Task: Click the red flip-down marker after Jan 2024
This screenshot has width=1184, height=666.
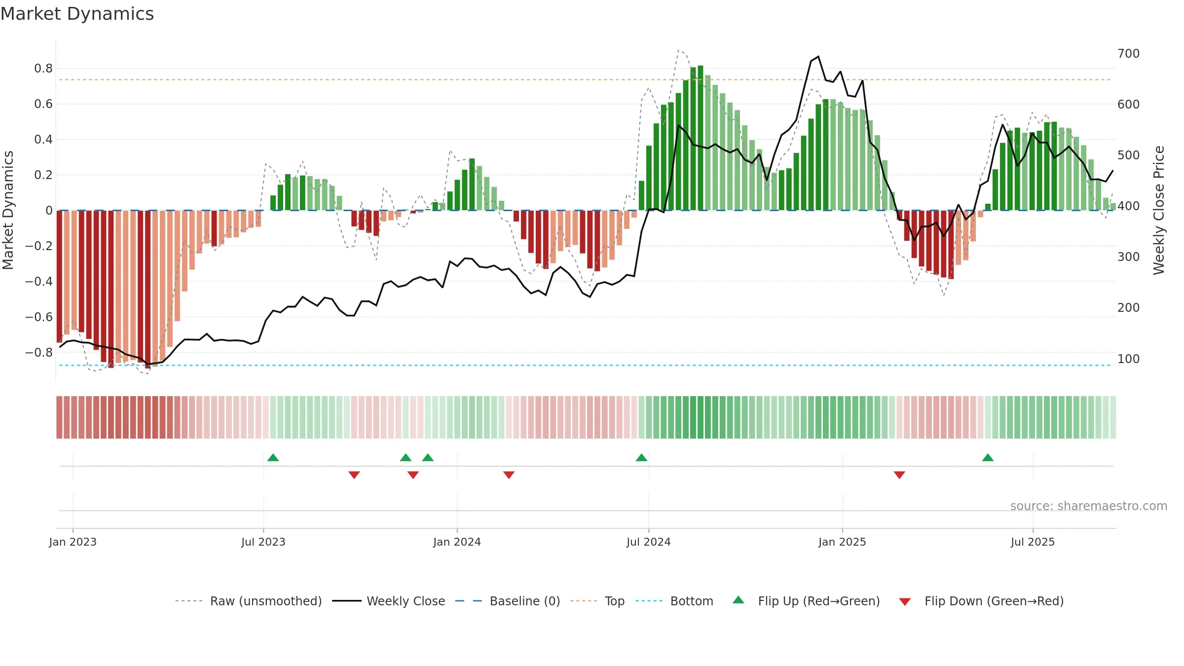Action: [x=509, y=475]
